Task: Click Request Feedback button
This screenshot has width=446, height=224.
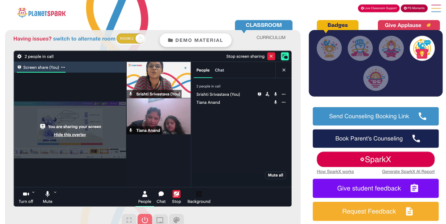Action: tap(376, 211)
